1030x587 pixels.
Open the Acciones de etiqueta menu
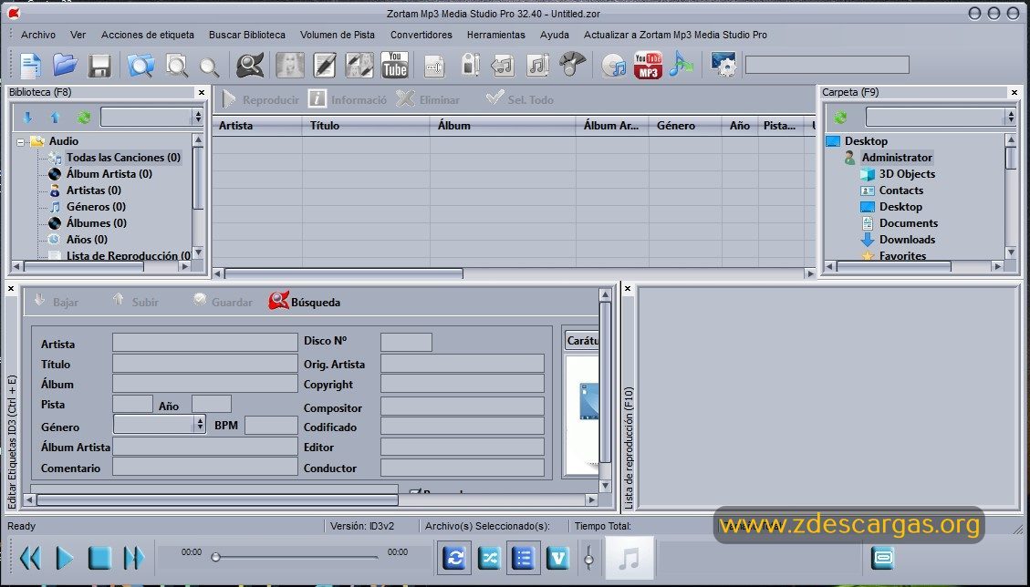tap(148, 35)
